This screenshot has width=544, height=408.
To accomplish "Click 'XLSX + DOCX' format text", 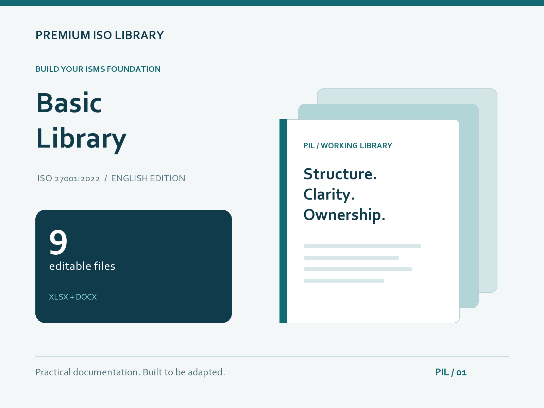I will (73, 297).
